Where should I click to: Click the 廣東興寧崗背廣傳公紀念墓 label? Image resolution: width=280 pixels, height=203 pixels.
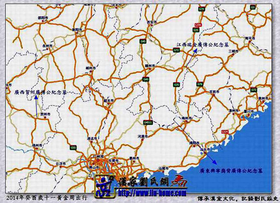click(x=231, y=170)
